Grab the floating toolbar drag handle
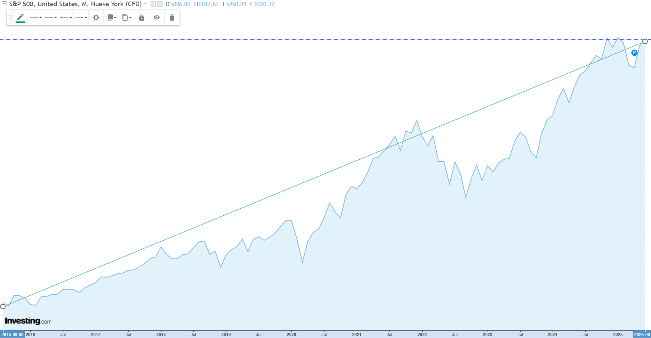Viewport: 651px width, 338px height. click(10, 18)
